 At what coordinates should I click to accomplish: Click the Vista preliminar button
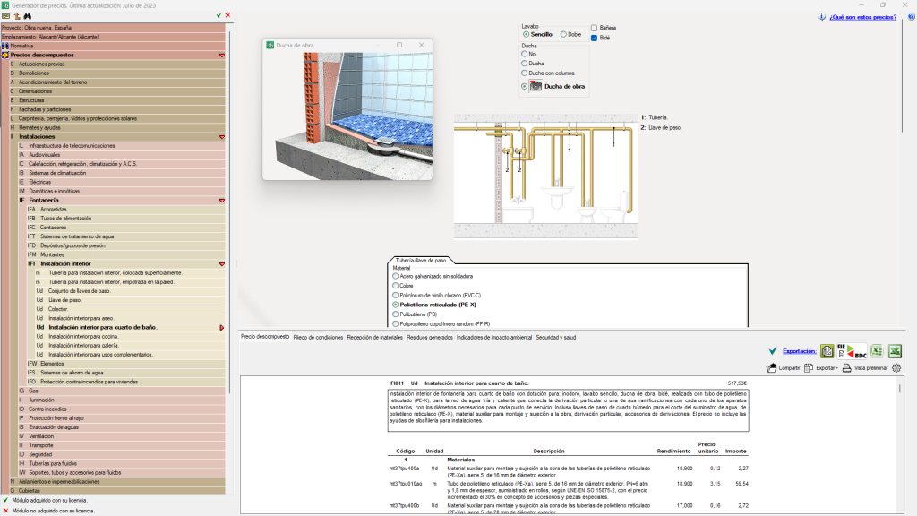pyautogui.click(x=865, y=368)
